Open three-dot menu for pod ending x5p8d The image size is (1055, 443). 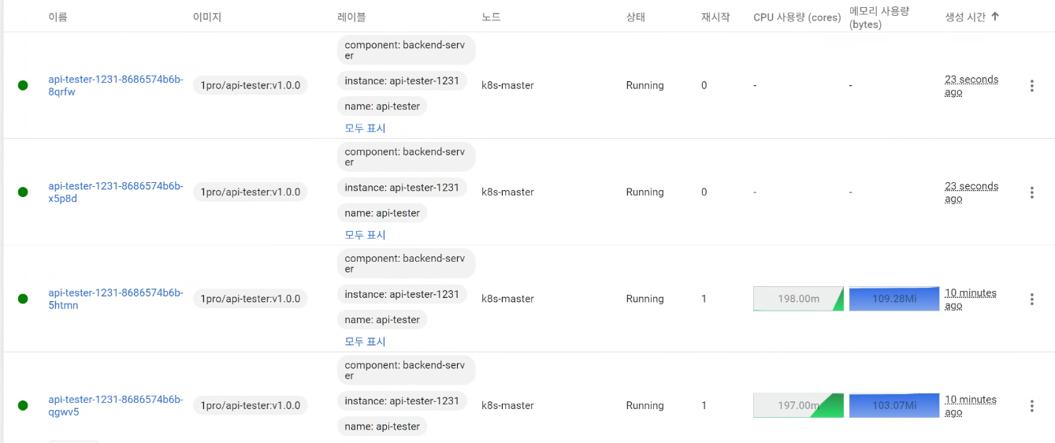click(1031, 192)
